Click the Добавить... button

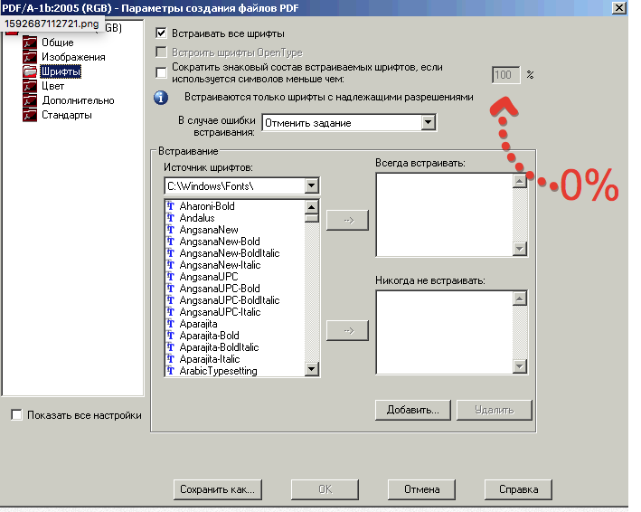[413, 410]
